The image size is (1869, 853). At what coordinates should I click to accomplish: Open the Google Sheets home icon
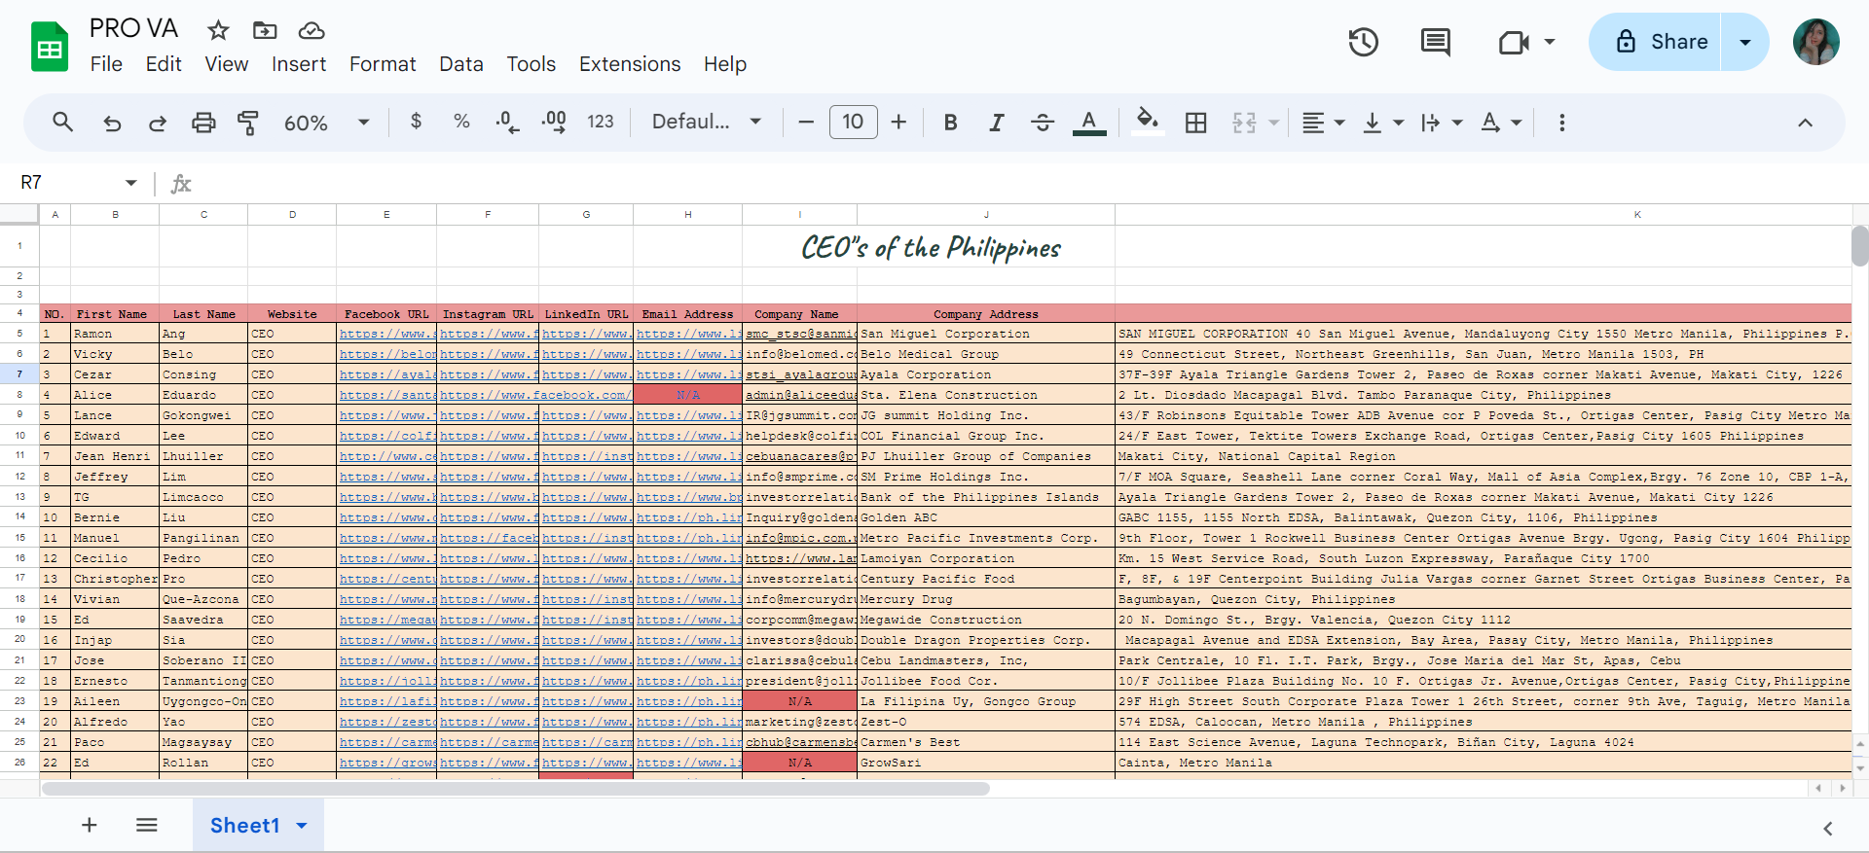[49, 47]
